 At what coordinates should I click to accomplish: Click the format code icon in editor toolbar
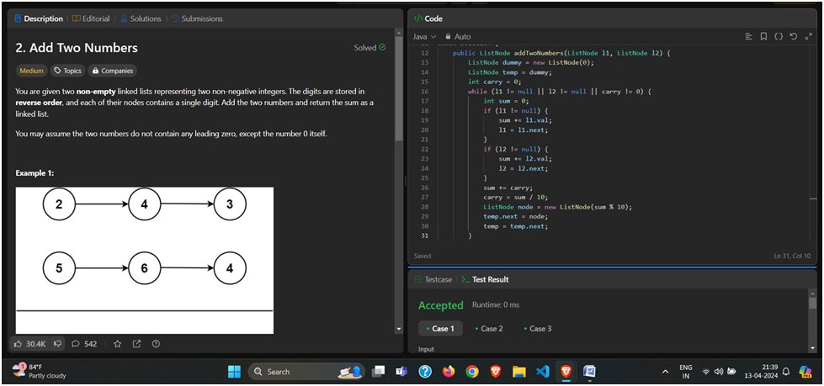(749, 36)
